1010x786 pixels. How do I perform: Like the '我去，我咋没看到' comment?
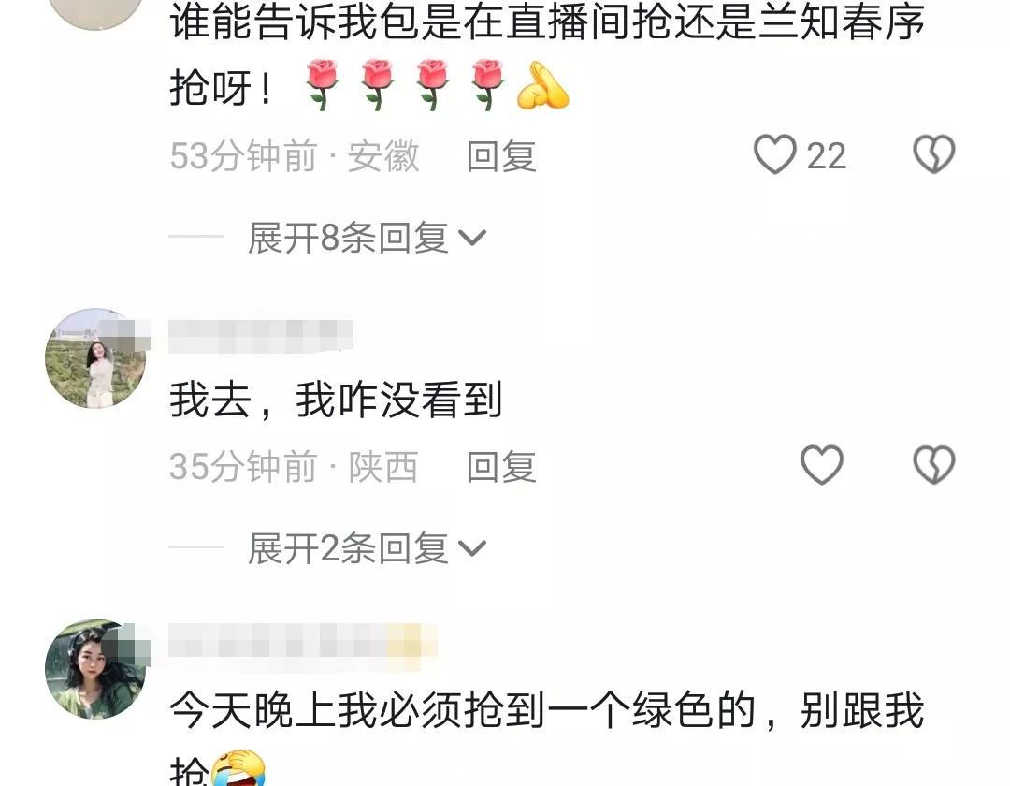click(x=821, y=464)
